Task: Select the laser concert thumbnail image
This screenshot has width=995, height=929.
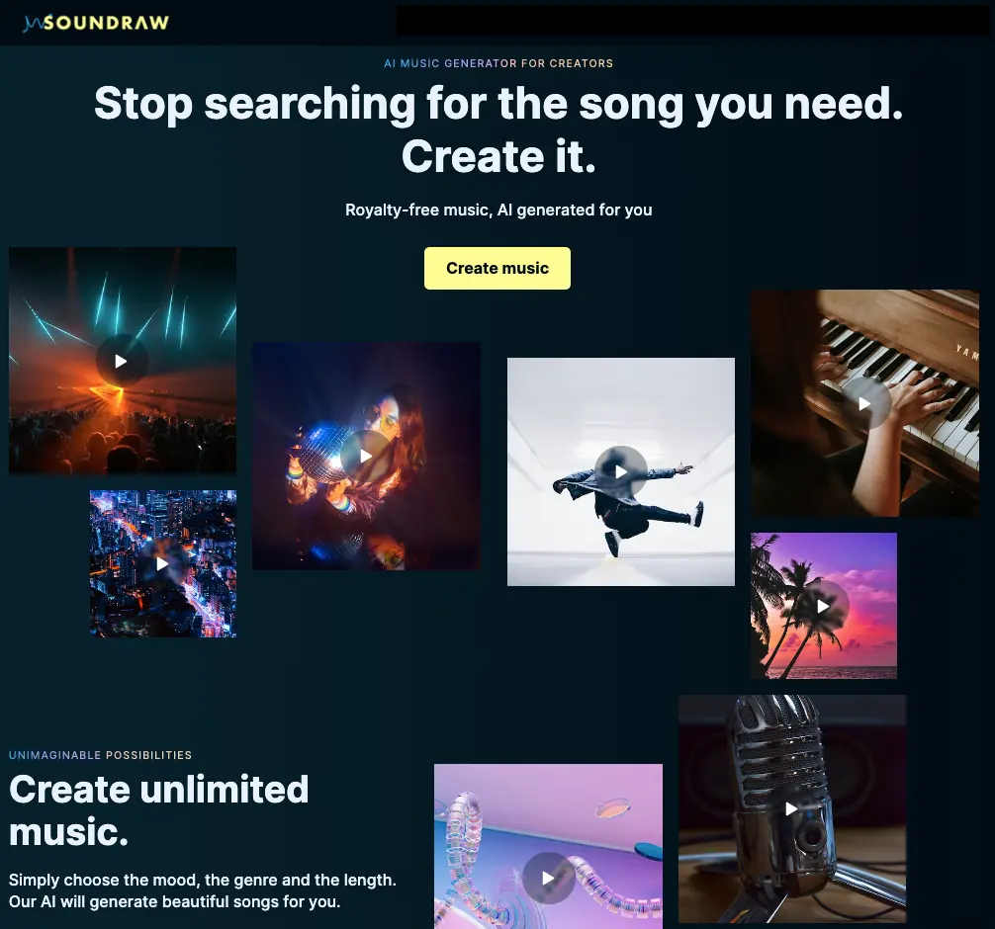Action: click(123, 361)
